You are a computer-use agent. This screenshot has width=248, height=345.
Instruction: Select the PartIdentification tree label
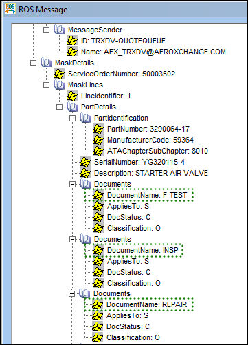tap(121, 118)
